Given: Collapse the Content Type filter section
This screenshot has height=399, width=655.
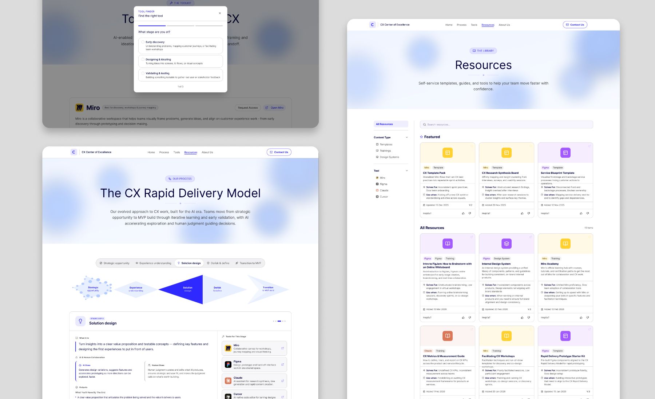Looking at the screenshot, I should [407, 137].
